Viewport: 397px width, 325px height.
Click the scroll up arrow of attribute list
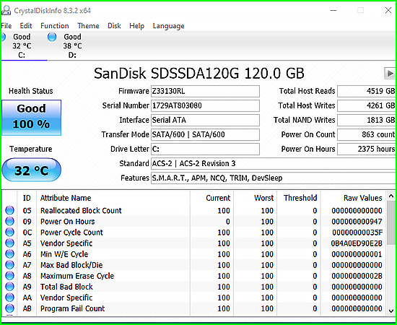pyautogui.click(x=391, y=196)
